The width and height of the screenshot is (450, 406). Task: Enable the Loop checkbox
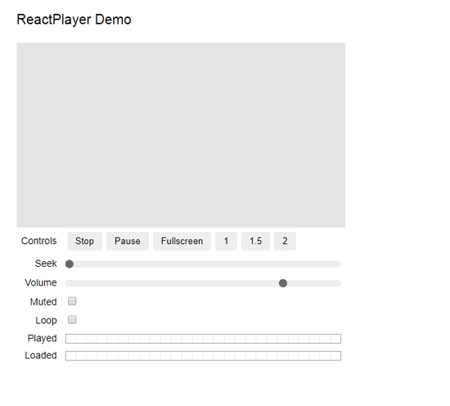tap(72, 319)
